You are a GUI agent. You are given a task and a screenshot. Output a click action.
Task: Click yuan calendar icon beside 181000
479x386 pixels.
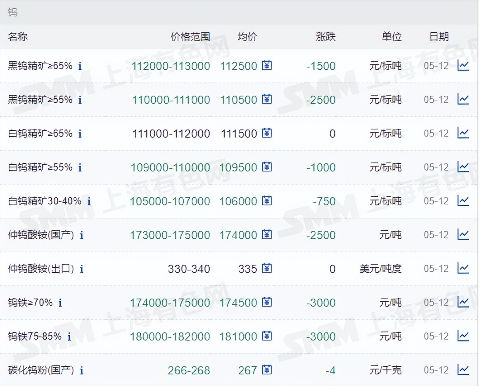267,336
